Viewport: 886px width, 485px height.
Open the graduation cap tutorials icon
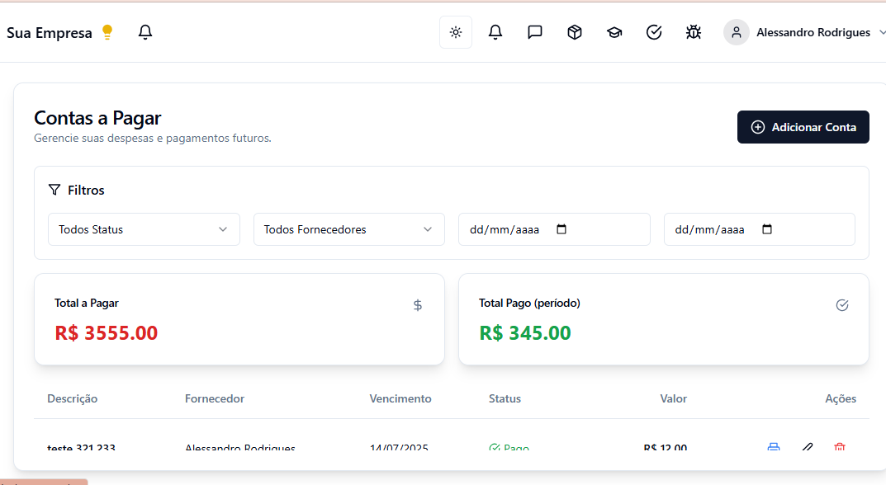click(614, 32)
